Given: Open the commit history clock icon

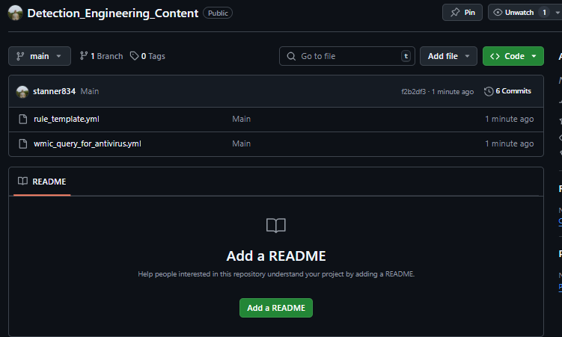Looking at the screenshot, I should coord(489,91).
